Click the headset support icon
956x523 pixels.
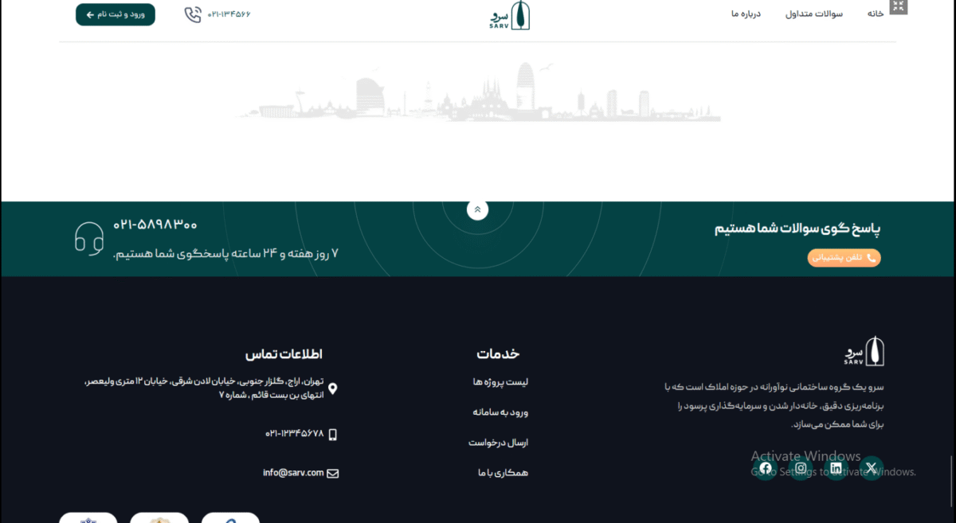tap(89, 238)
